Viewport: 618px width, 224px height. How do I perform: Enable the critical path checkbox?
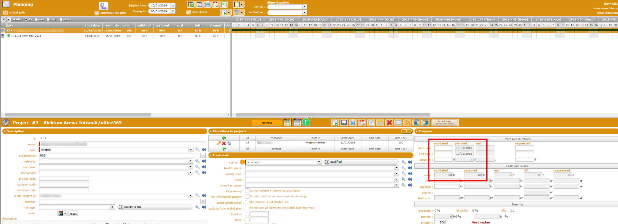click(x=5, y=13)
